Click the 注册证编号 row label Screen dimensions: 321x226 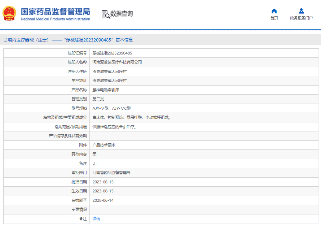[x=77, y=53]
